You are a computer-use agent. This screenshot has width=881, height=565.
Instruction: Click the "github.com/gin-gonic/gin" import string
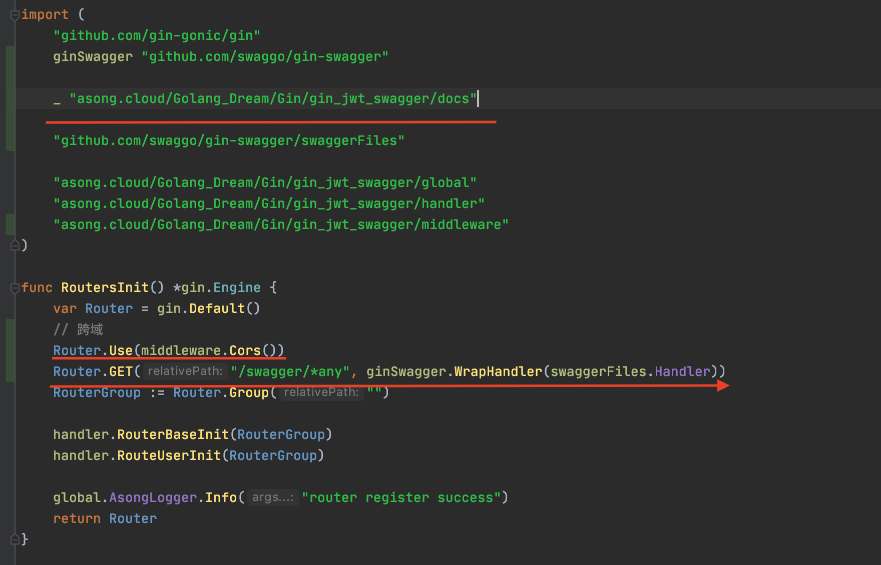point(157,35)
